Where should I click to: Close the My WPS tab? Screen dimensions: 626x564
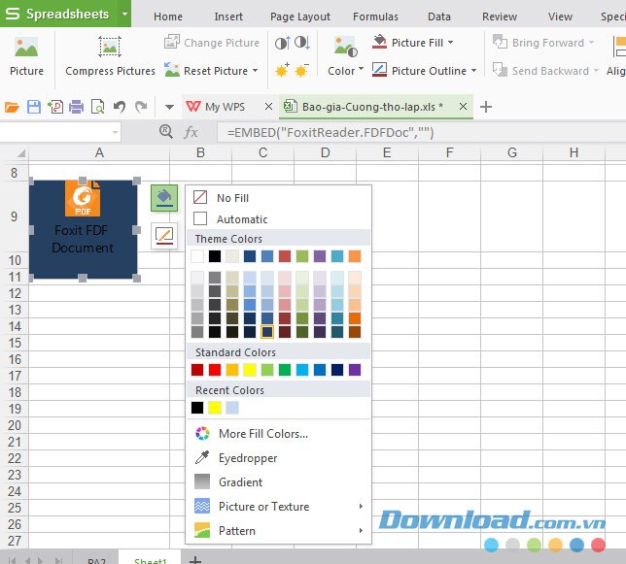point(268,107)
